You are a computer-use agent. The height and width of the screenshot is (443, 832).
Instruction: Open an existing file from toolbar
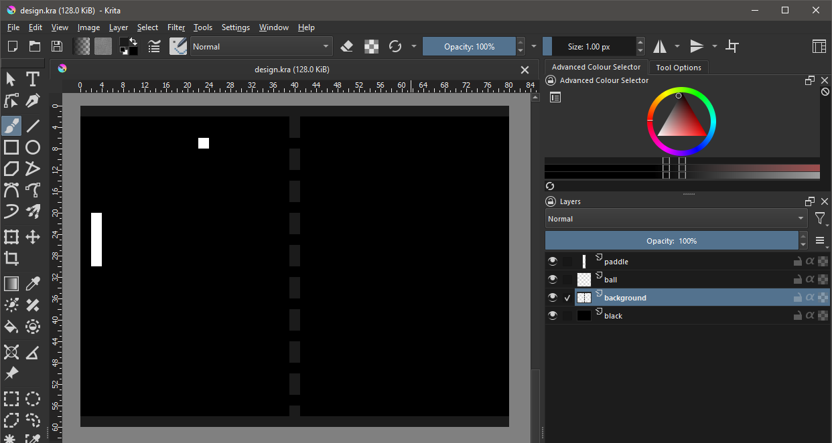(35, 46)
